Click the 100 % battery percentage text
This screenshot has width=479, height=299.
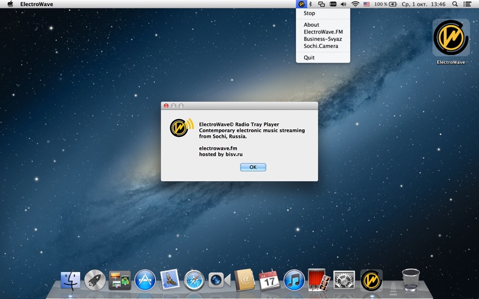click(381, 4)
